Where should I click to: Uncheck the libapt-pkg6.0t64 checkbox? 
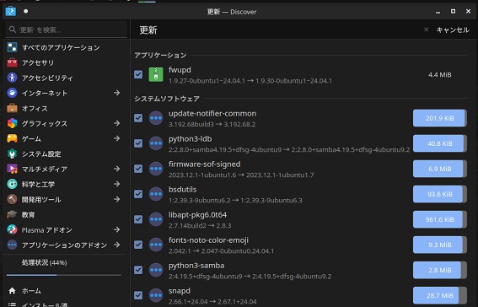(138, 219)
